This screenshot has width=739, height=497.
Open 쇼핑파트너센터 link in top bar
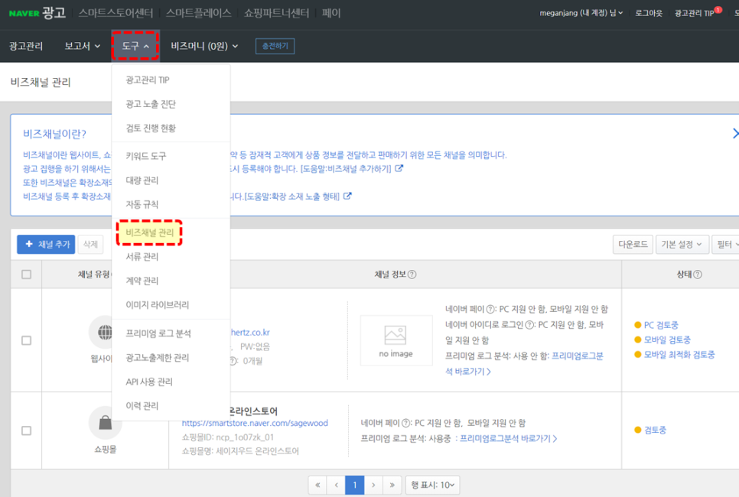click(276, 13)
